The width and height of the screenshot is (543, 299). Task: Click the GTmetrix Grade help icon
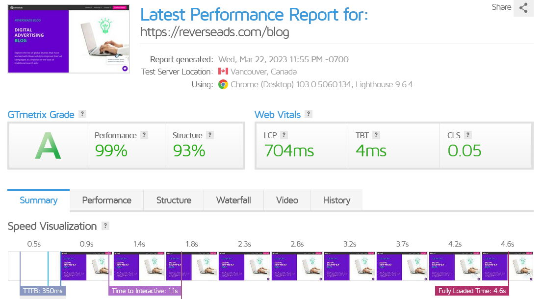click(82, 114)
